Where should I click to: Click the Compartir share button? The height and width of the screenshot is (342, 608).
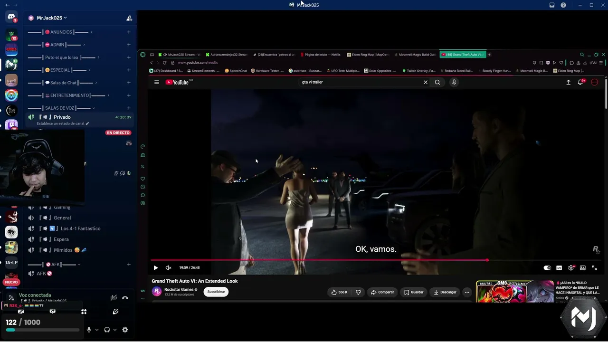(x=382, y=292)
